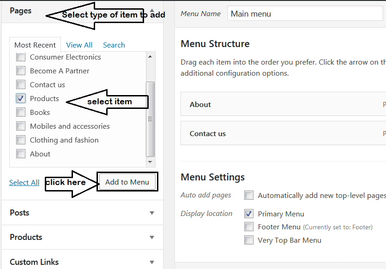386x269 pixels.
Task: Tick the Become A Partner checkbox
Action: (x=21, y=71)
